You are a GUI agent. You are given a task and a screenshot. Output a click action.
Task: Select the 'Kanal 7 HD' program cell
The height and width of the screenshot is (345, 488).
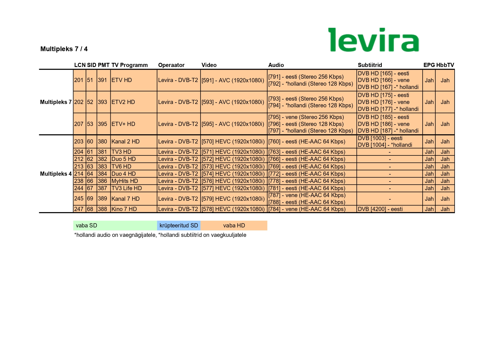click(134, 199)
